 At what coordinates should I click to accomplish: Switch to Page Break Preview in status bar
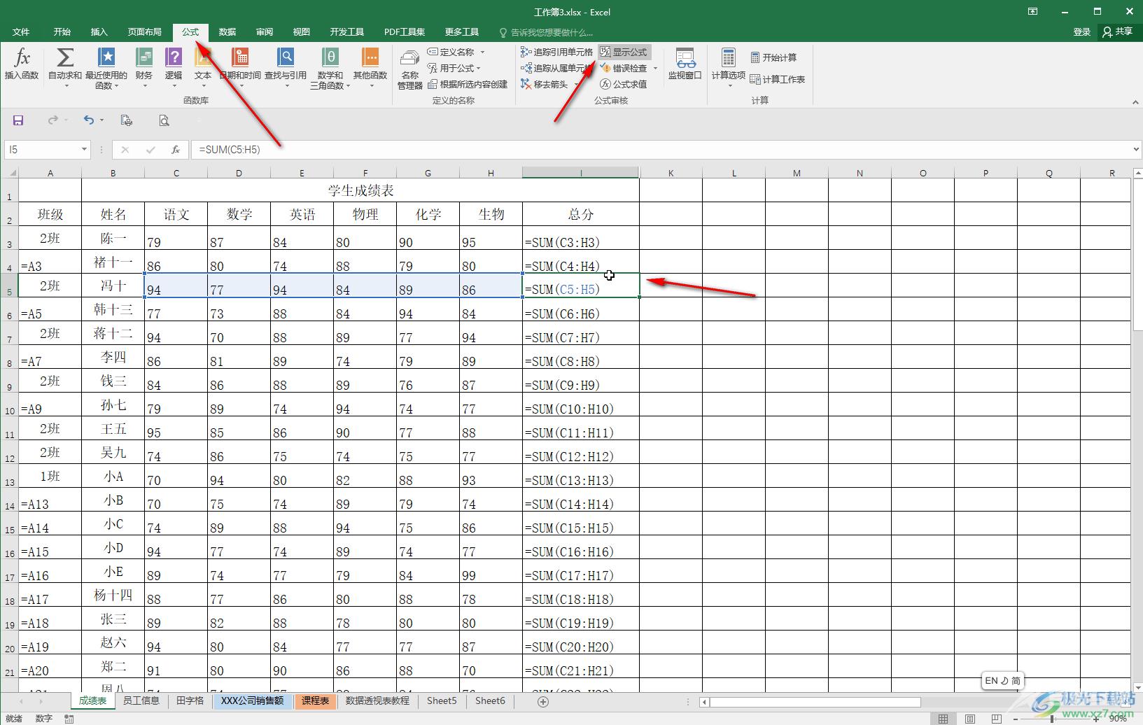click(x=997, y=719)
